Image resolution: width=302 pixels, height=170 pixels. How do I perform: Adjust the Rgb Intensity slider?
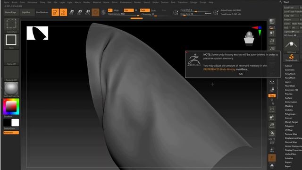124,14
